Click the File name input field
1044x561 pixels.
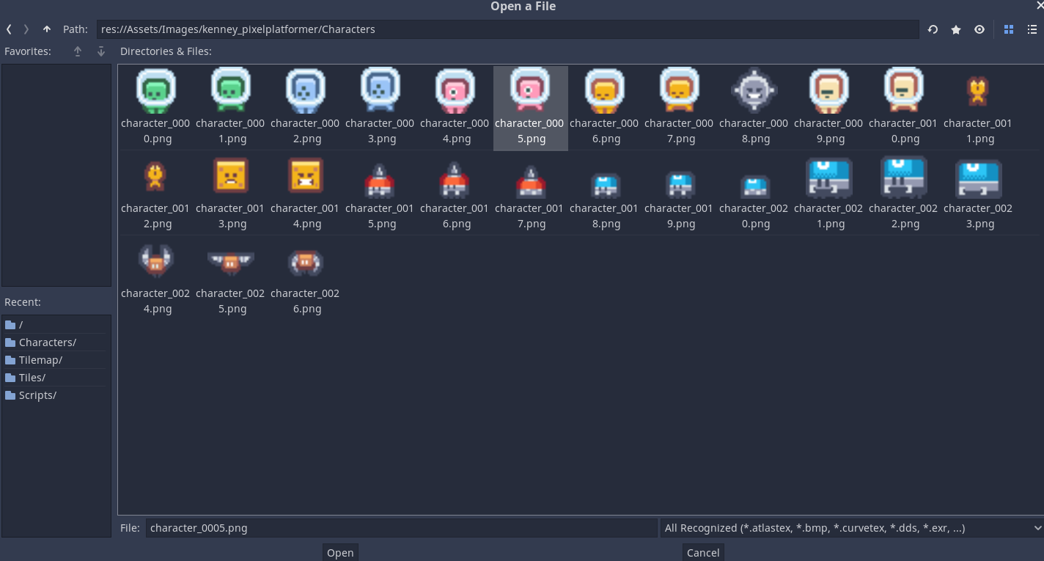[402, 528]
